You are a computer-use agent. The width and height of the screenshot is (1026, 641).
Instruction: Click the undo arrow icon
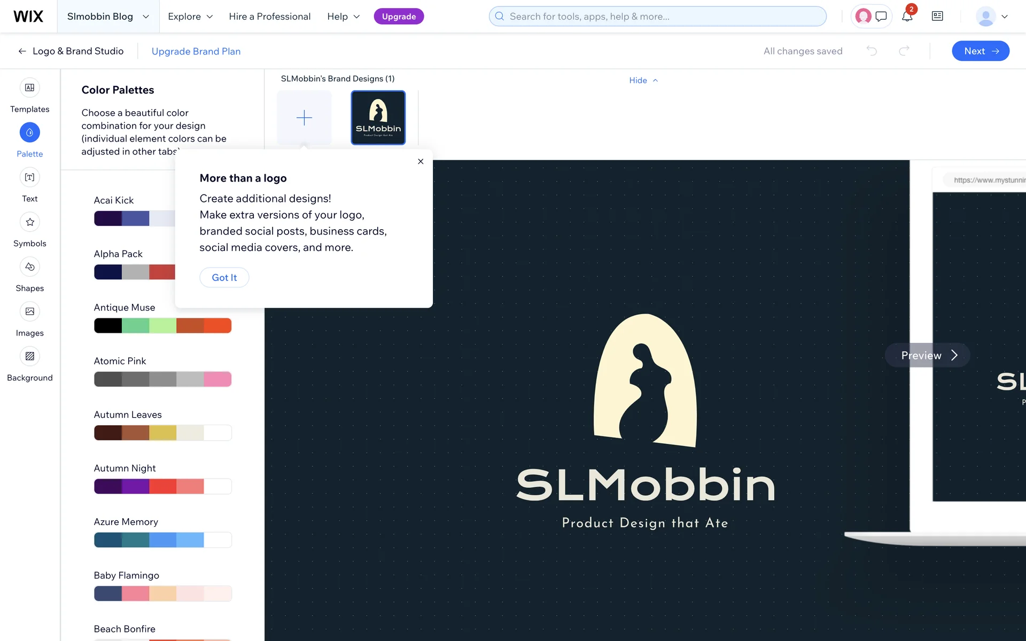872,51
